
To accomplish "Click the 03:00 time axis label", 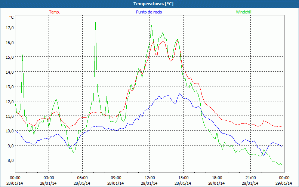I will point(49,178).
